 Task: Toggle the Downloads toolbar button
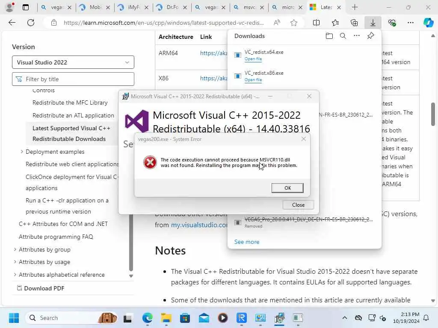[373, 23]
